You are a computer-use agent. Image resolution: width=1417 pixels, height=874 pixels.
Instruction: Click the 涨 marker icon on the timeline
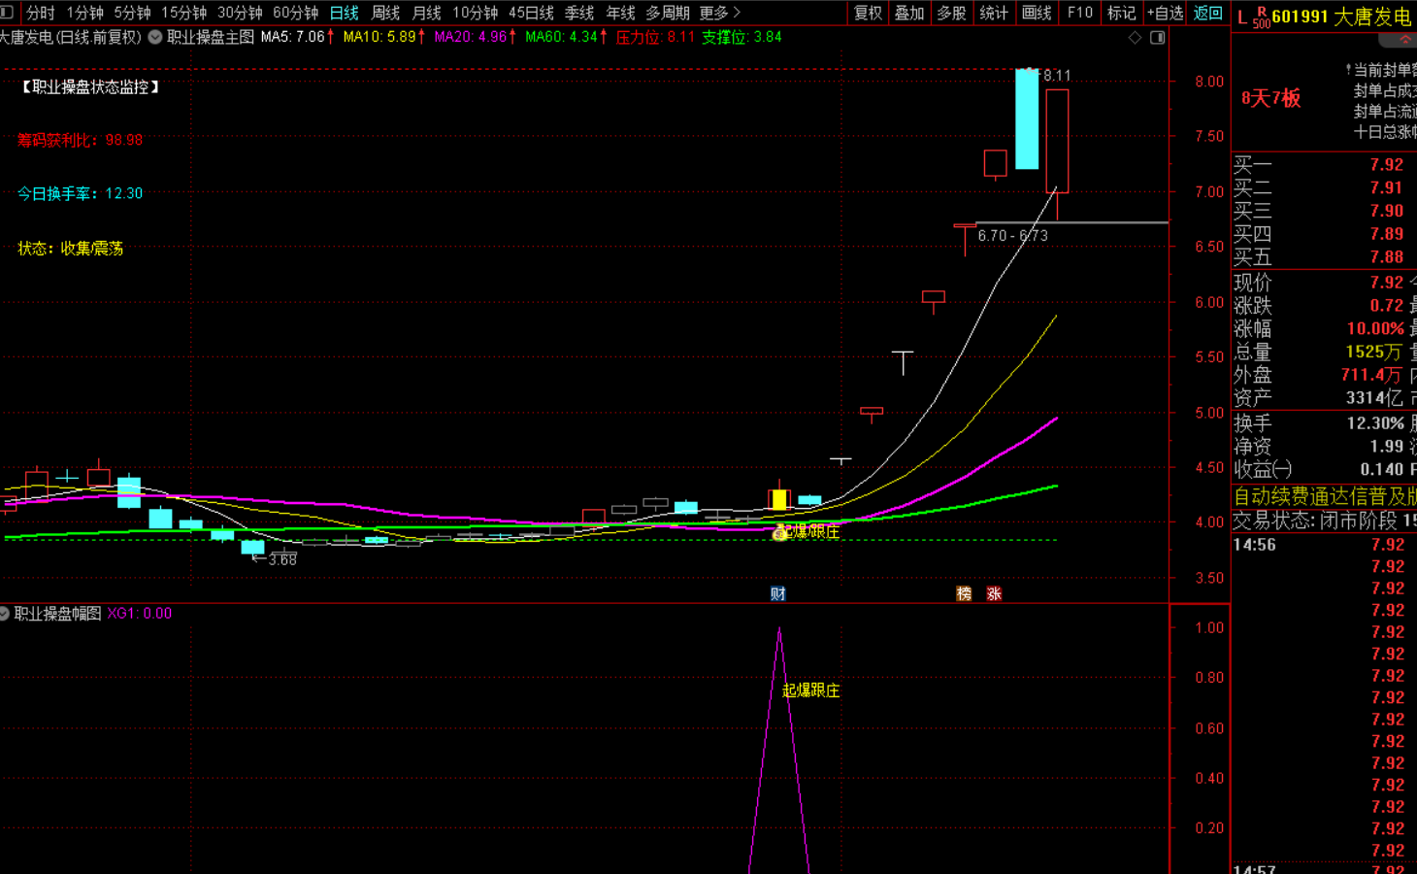coord(994,593)
